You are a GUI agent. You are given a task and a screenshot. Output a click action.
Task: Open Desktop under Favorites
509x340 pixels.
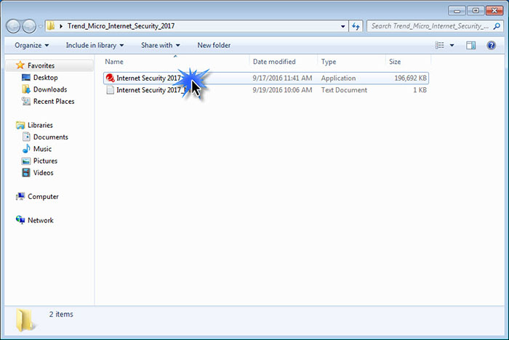(x=45, y=78)
